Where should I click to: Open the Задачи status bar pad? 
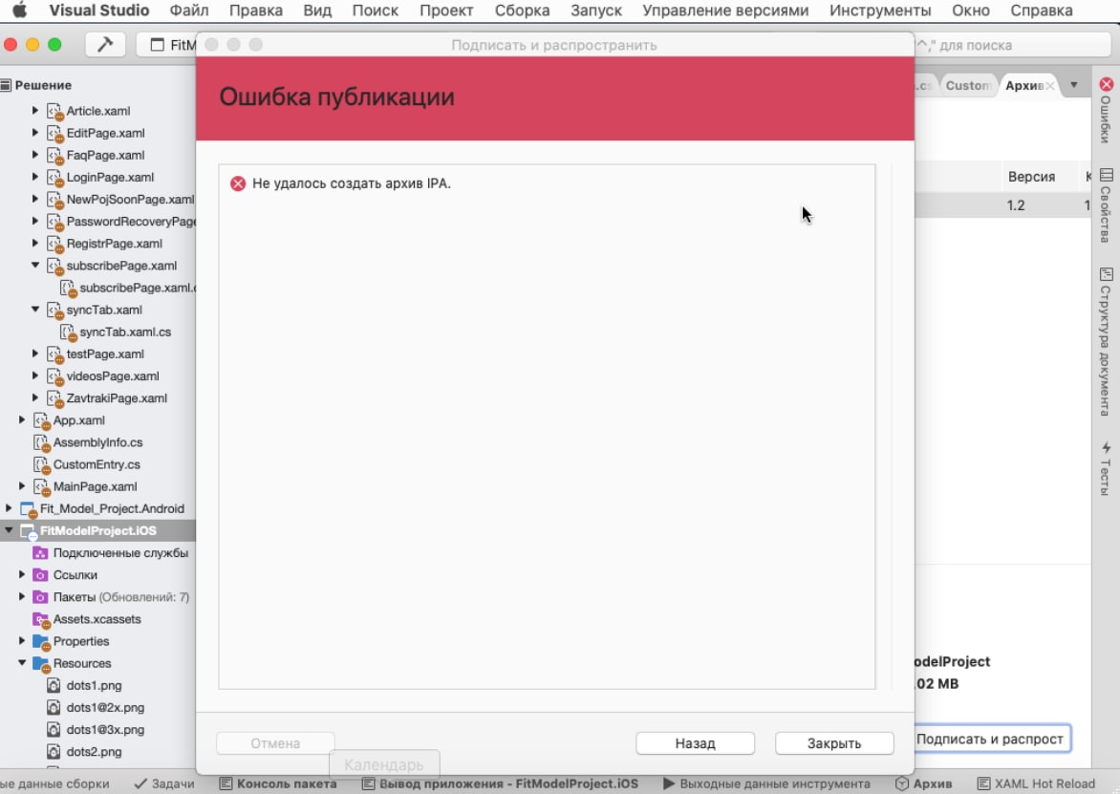pos(164,783)
